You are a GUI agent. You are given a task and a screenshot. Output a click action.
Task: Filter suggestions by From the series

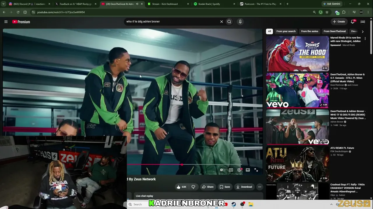click(309, 31)
